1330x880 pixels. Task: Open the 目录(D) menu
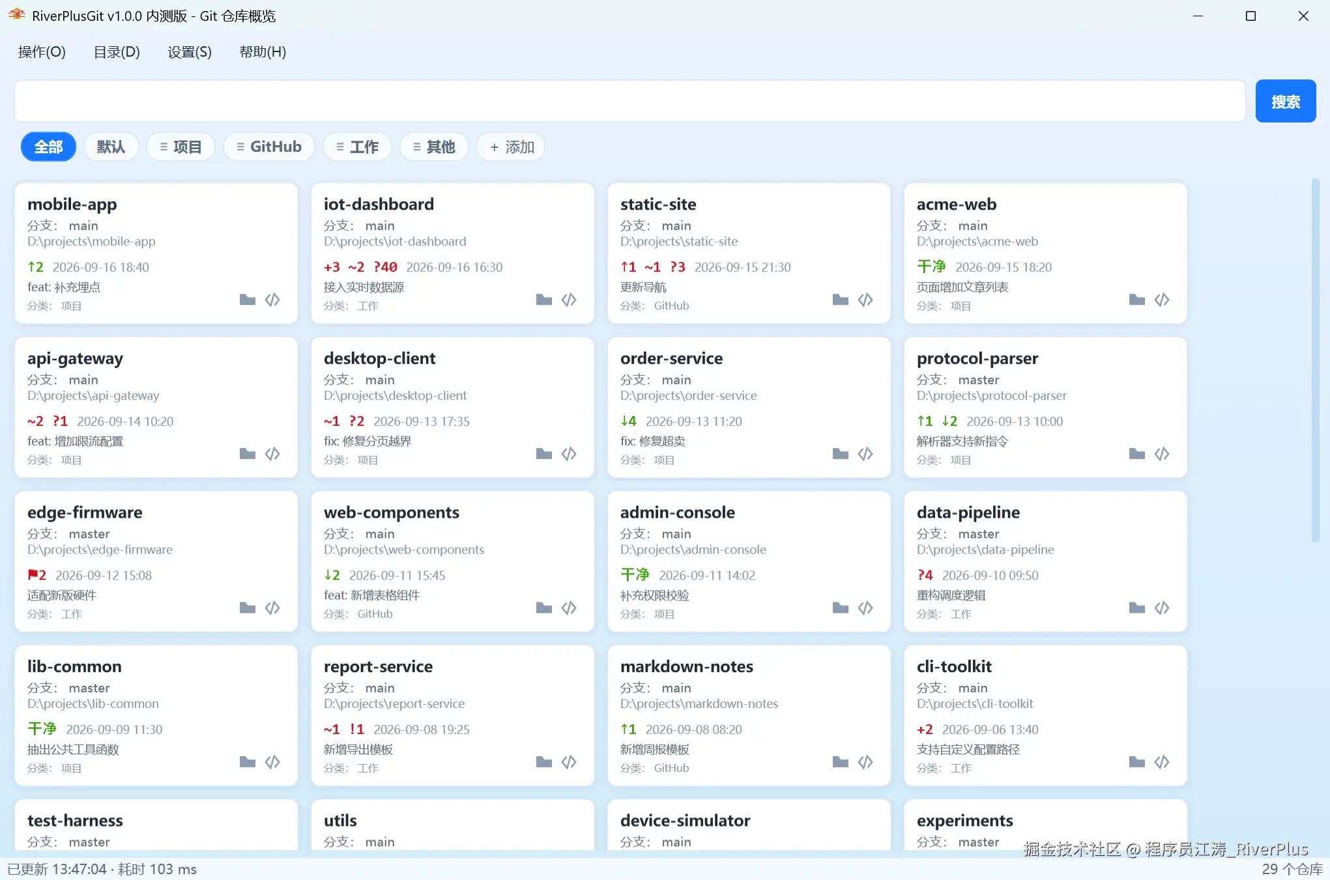coord(117,52)
